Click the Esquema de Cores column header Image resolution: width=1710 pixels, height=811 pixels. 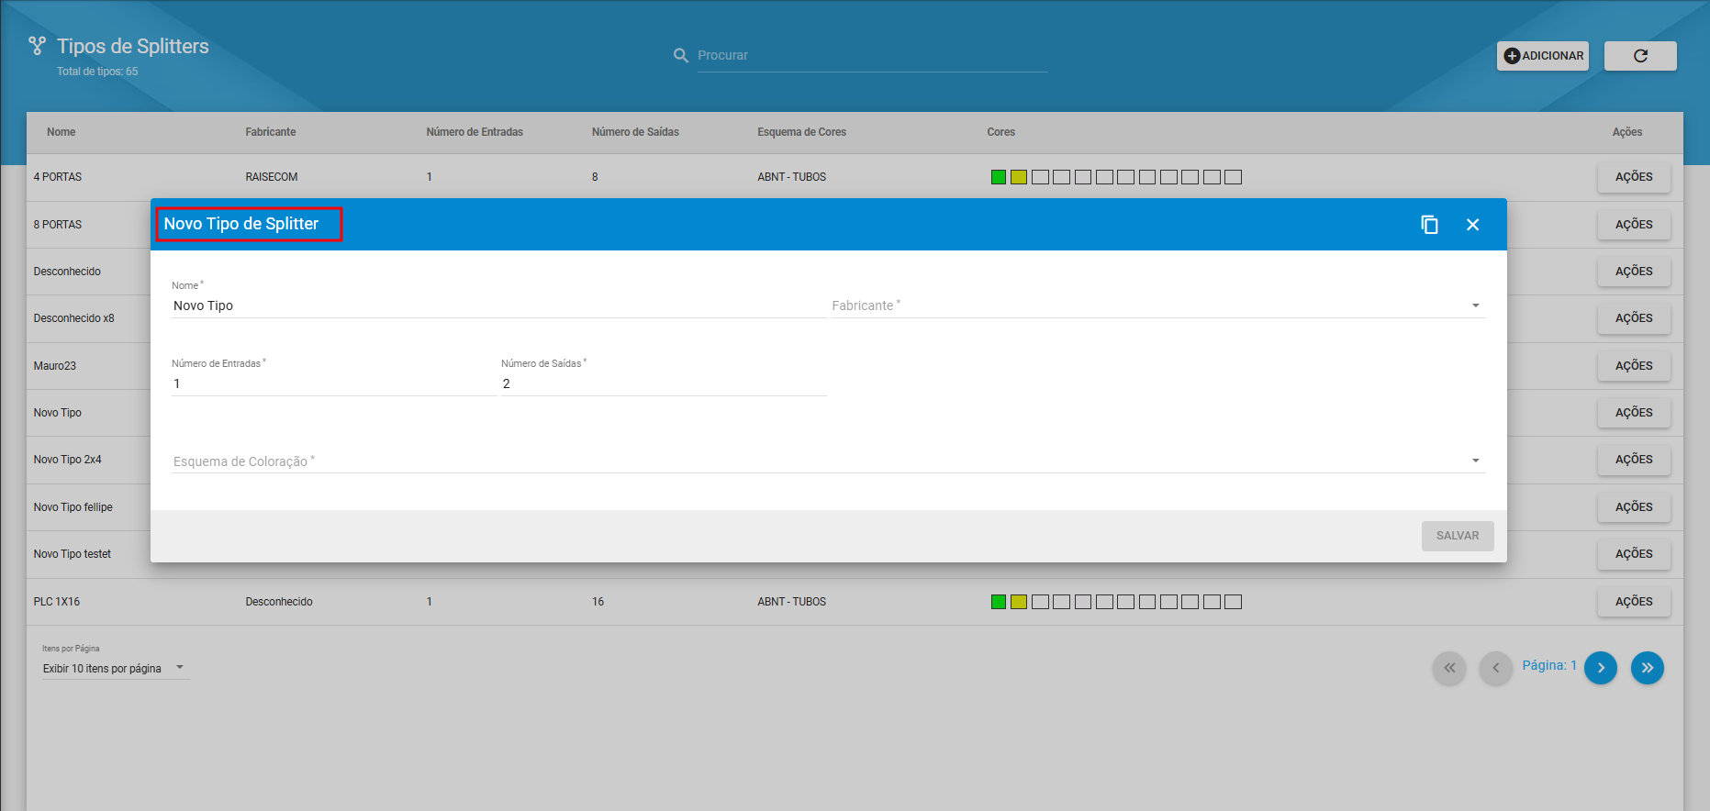click(x=801, y=132)
